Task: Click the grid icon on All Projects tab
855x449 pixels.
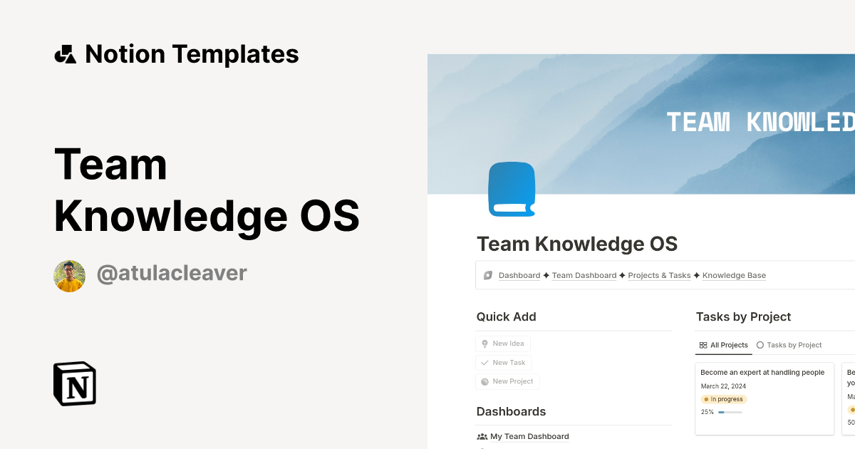Action: coord(703,345)
